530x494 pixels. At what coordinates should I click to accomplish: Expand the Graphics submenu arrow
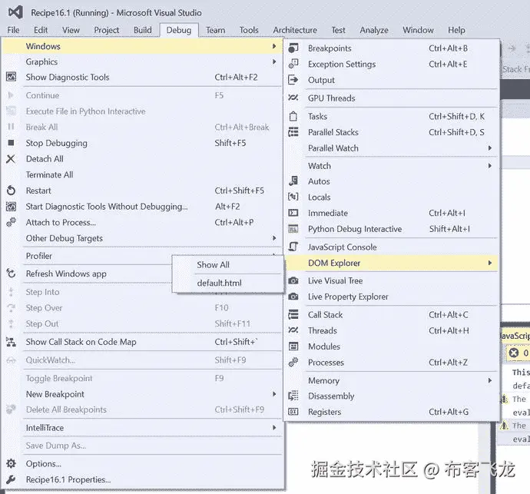(274, 61)
